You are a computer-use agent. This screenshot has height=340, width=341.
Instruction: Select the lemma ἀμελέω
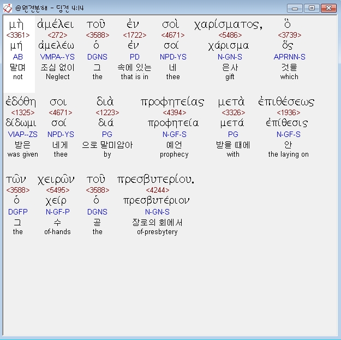(56, 45)
